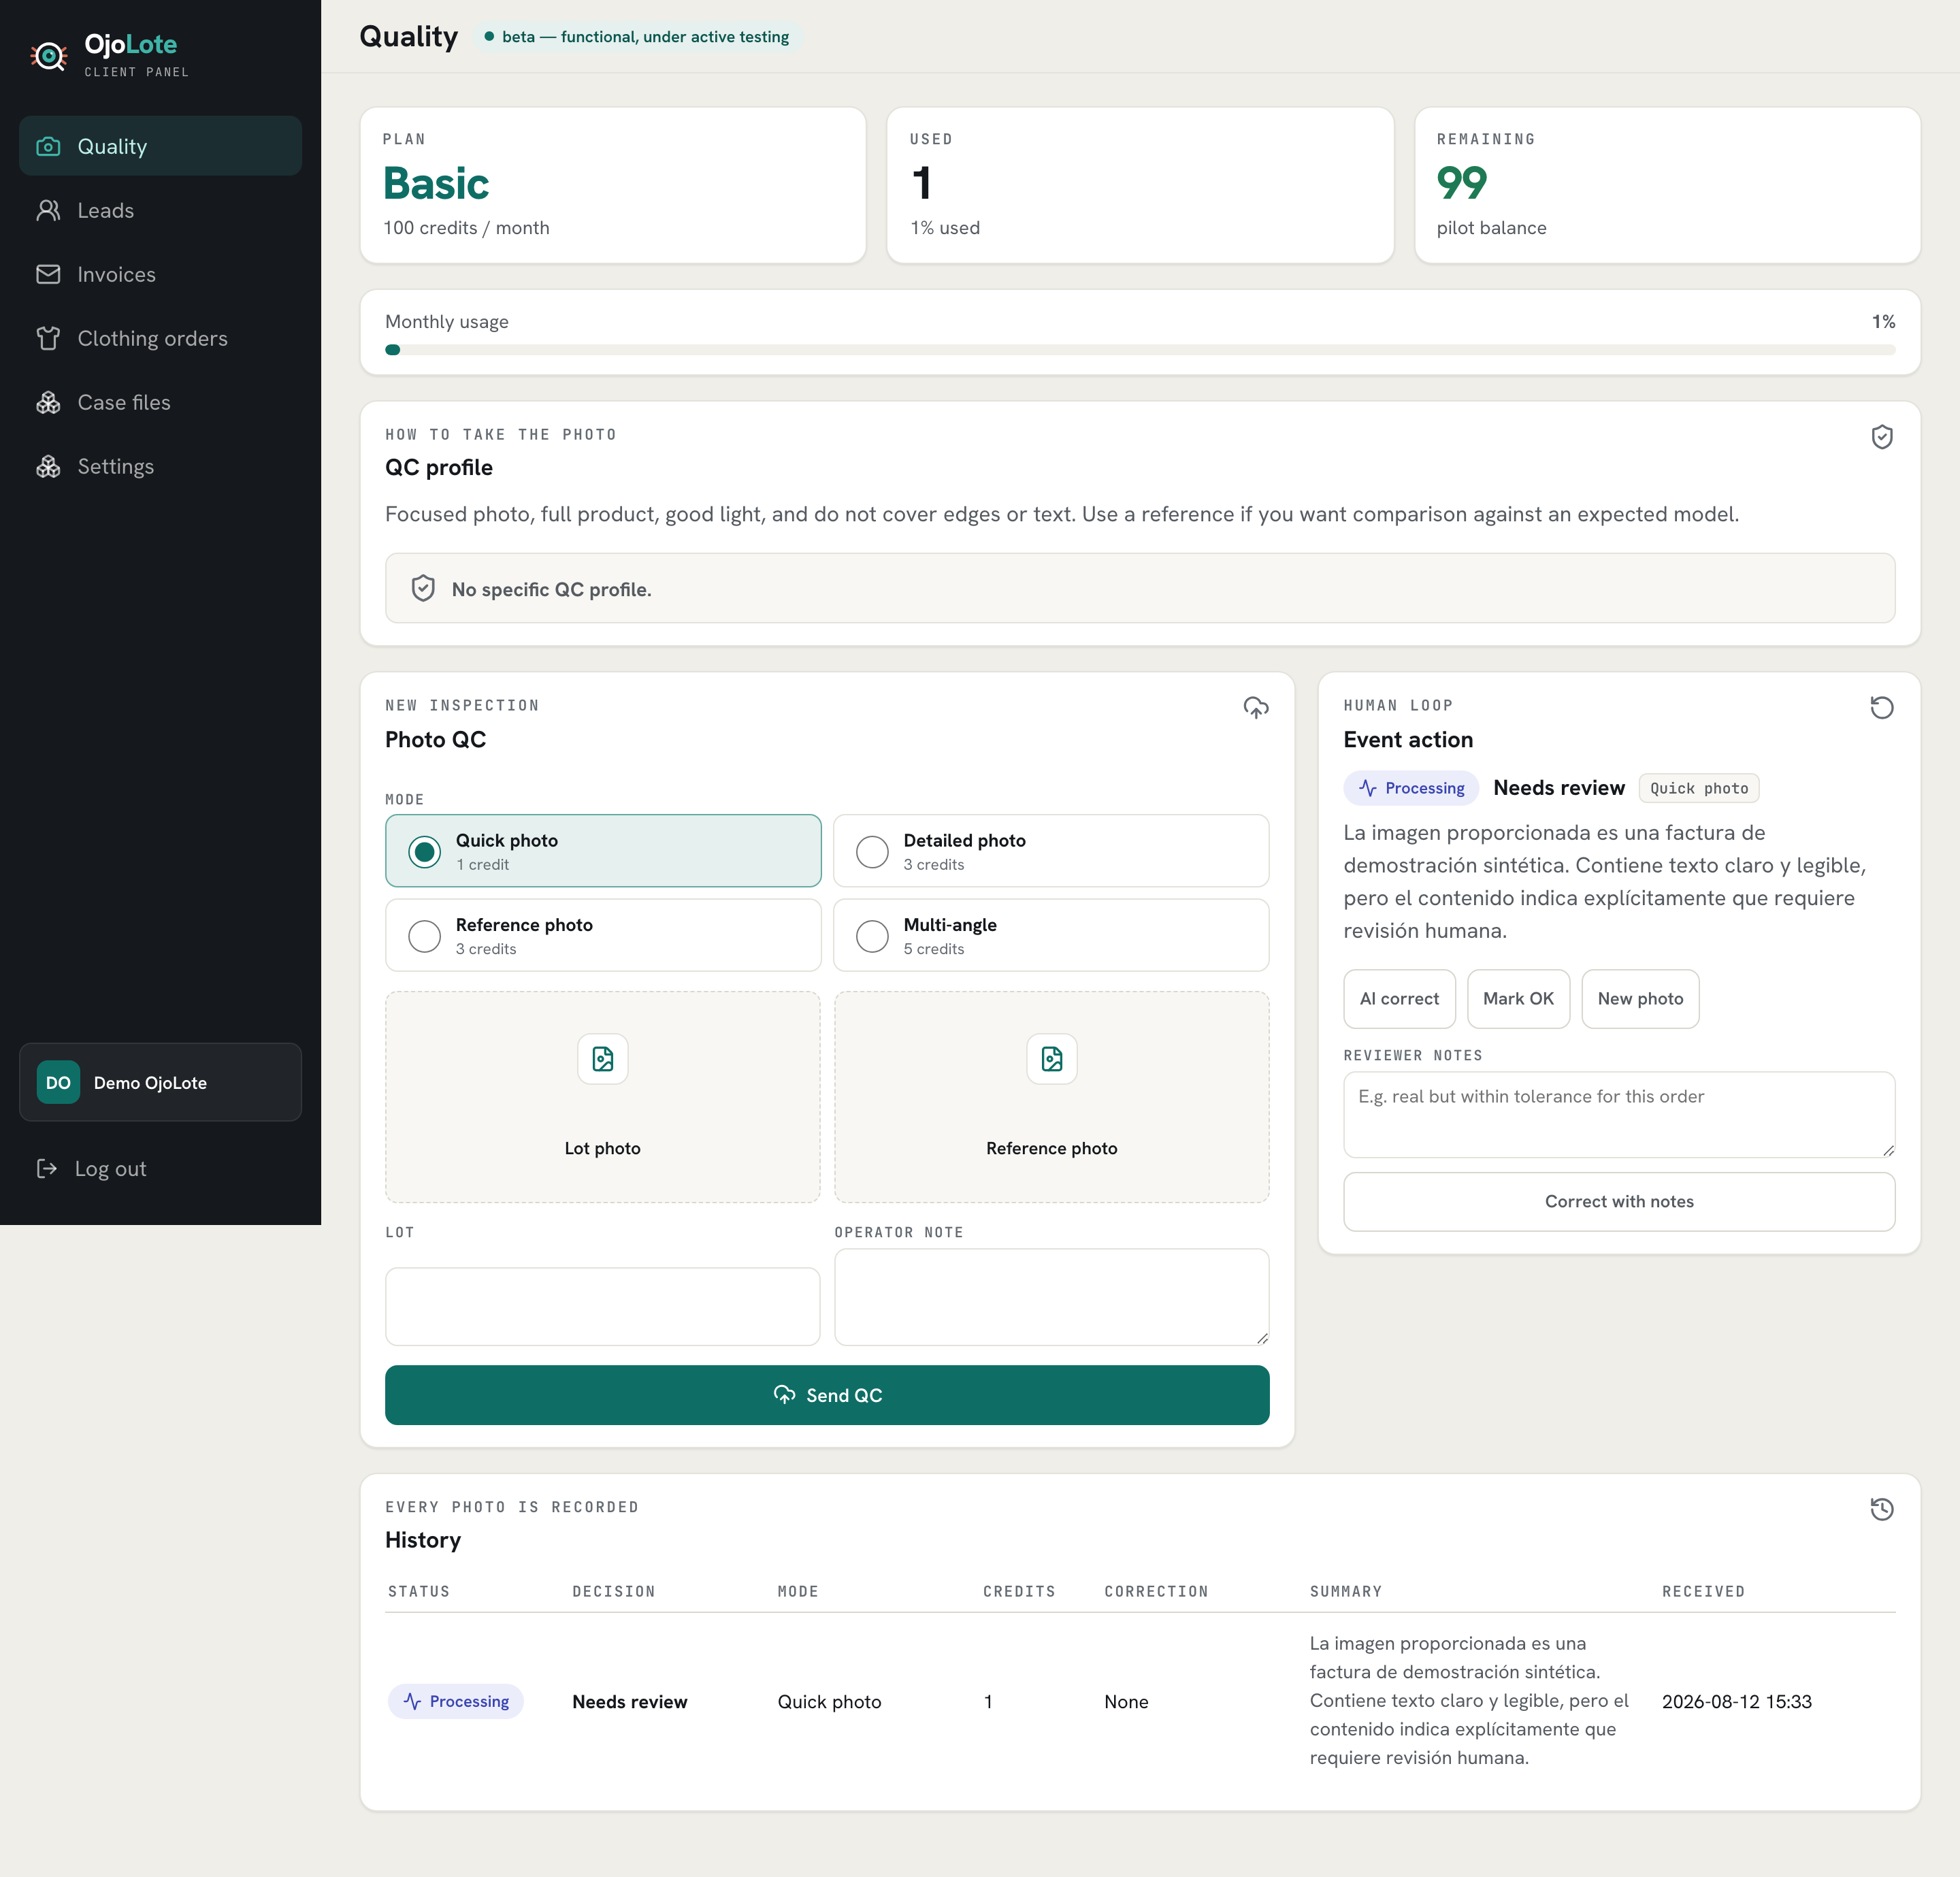Open Invoices from the sidebar
This screenshot has width=1960, height=1877.
point(160,274)
